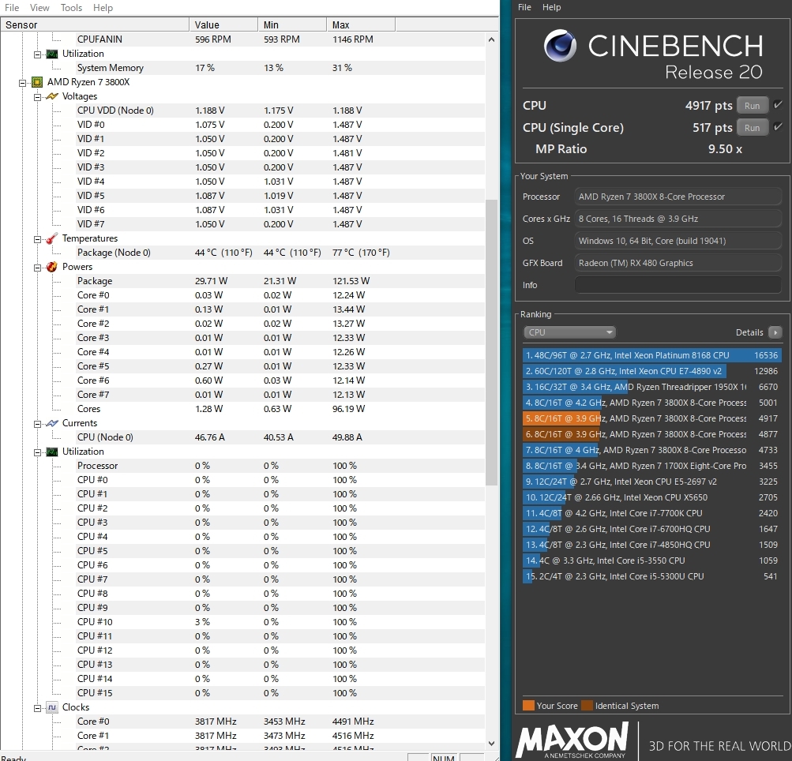Open the File menu in Cinebench

(525, 7)
